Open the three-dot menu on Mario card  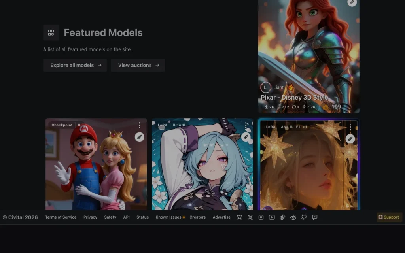pos(140,125)
